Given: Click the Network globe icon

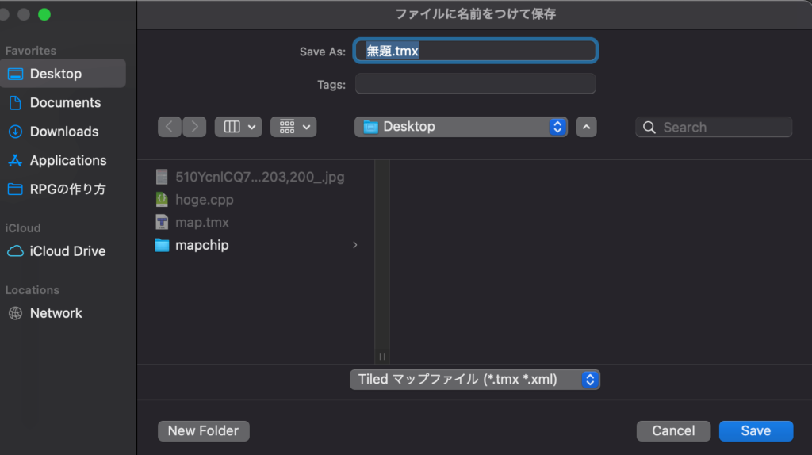Looking at the screenshot, I should click(x=15, y=313).
